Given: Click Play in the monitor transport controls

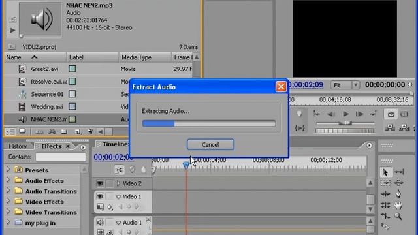Looking at the screenshot, I should point(346,114).
